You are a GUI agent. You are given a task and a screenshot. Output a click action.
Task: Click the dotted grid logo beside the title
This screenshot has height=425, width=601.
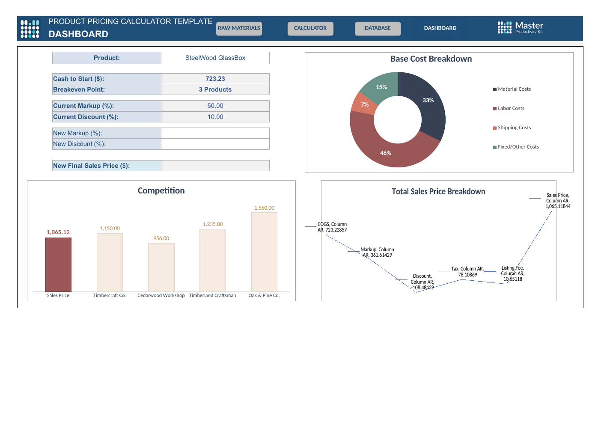[x=30, y=29]
